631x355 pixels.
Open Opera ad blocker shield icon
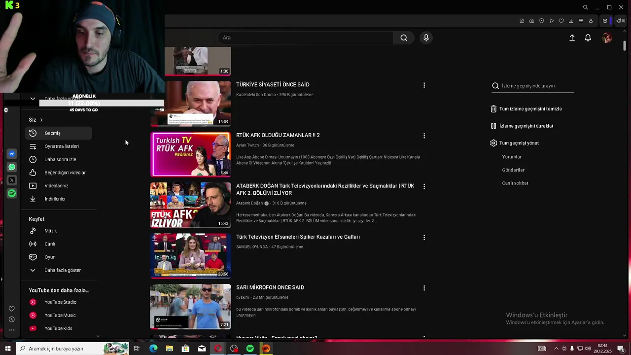tap(541, 21)
